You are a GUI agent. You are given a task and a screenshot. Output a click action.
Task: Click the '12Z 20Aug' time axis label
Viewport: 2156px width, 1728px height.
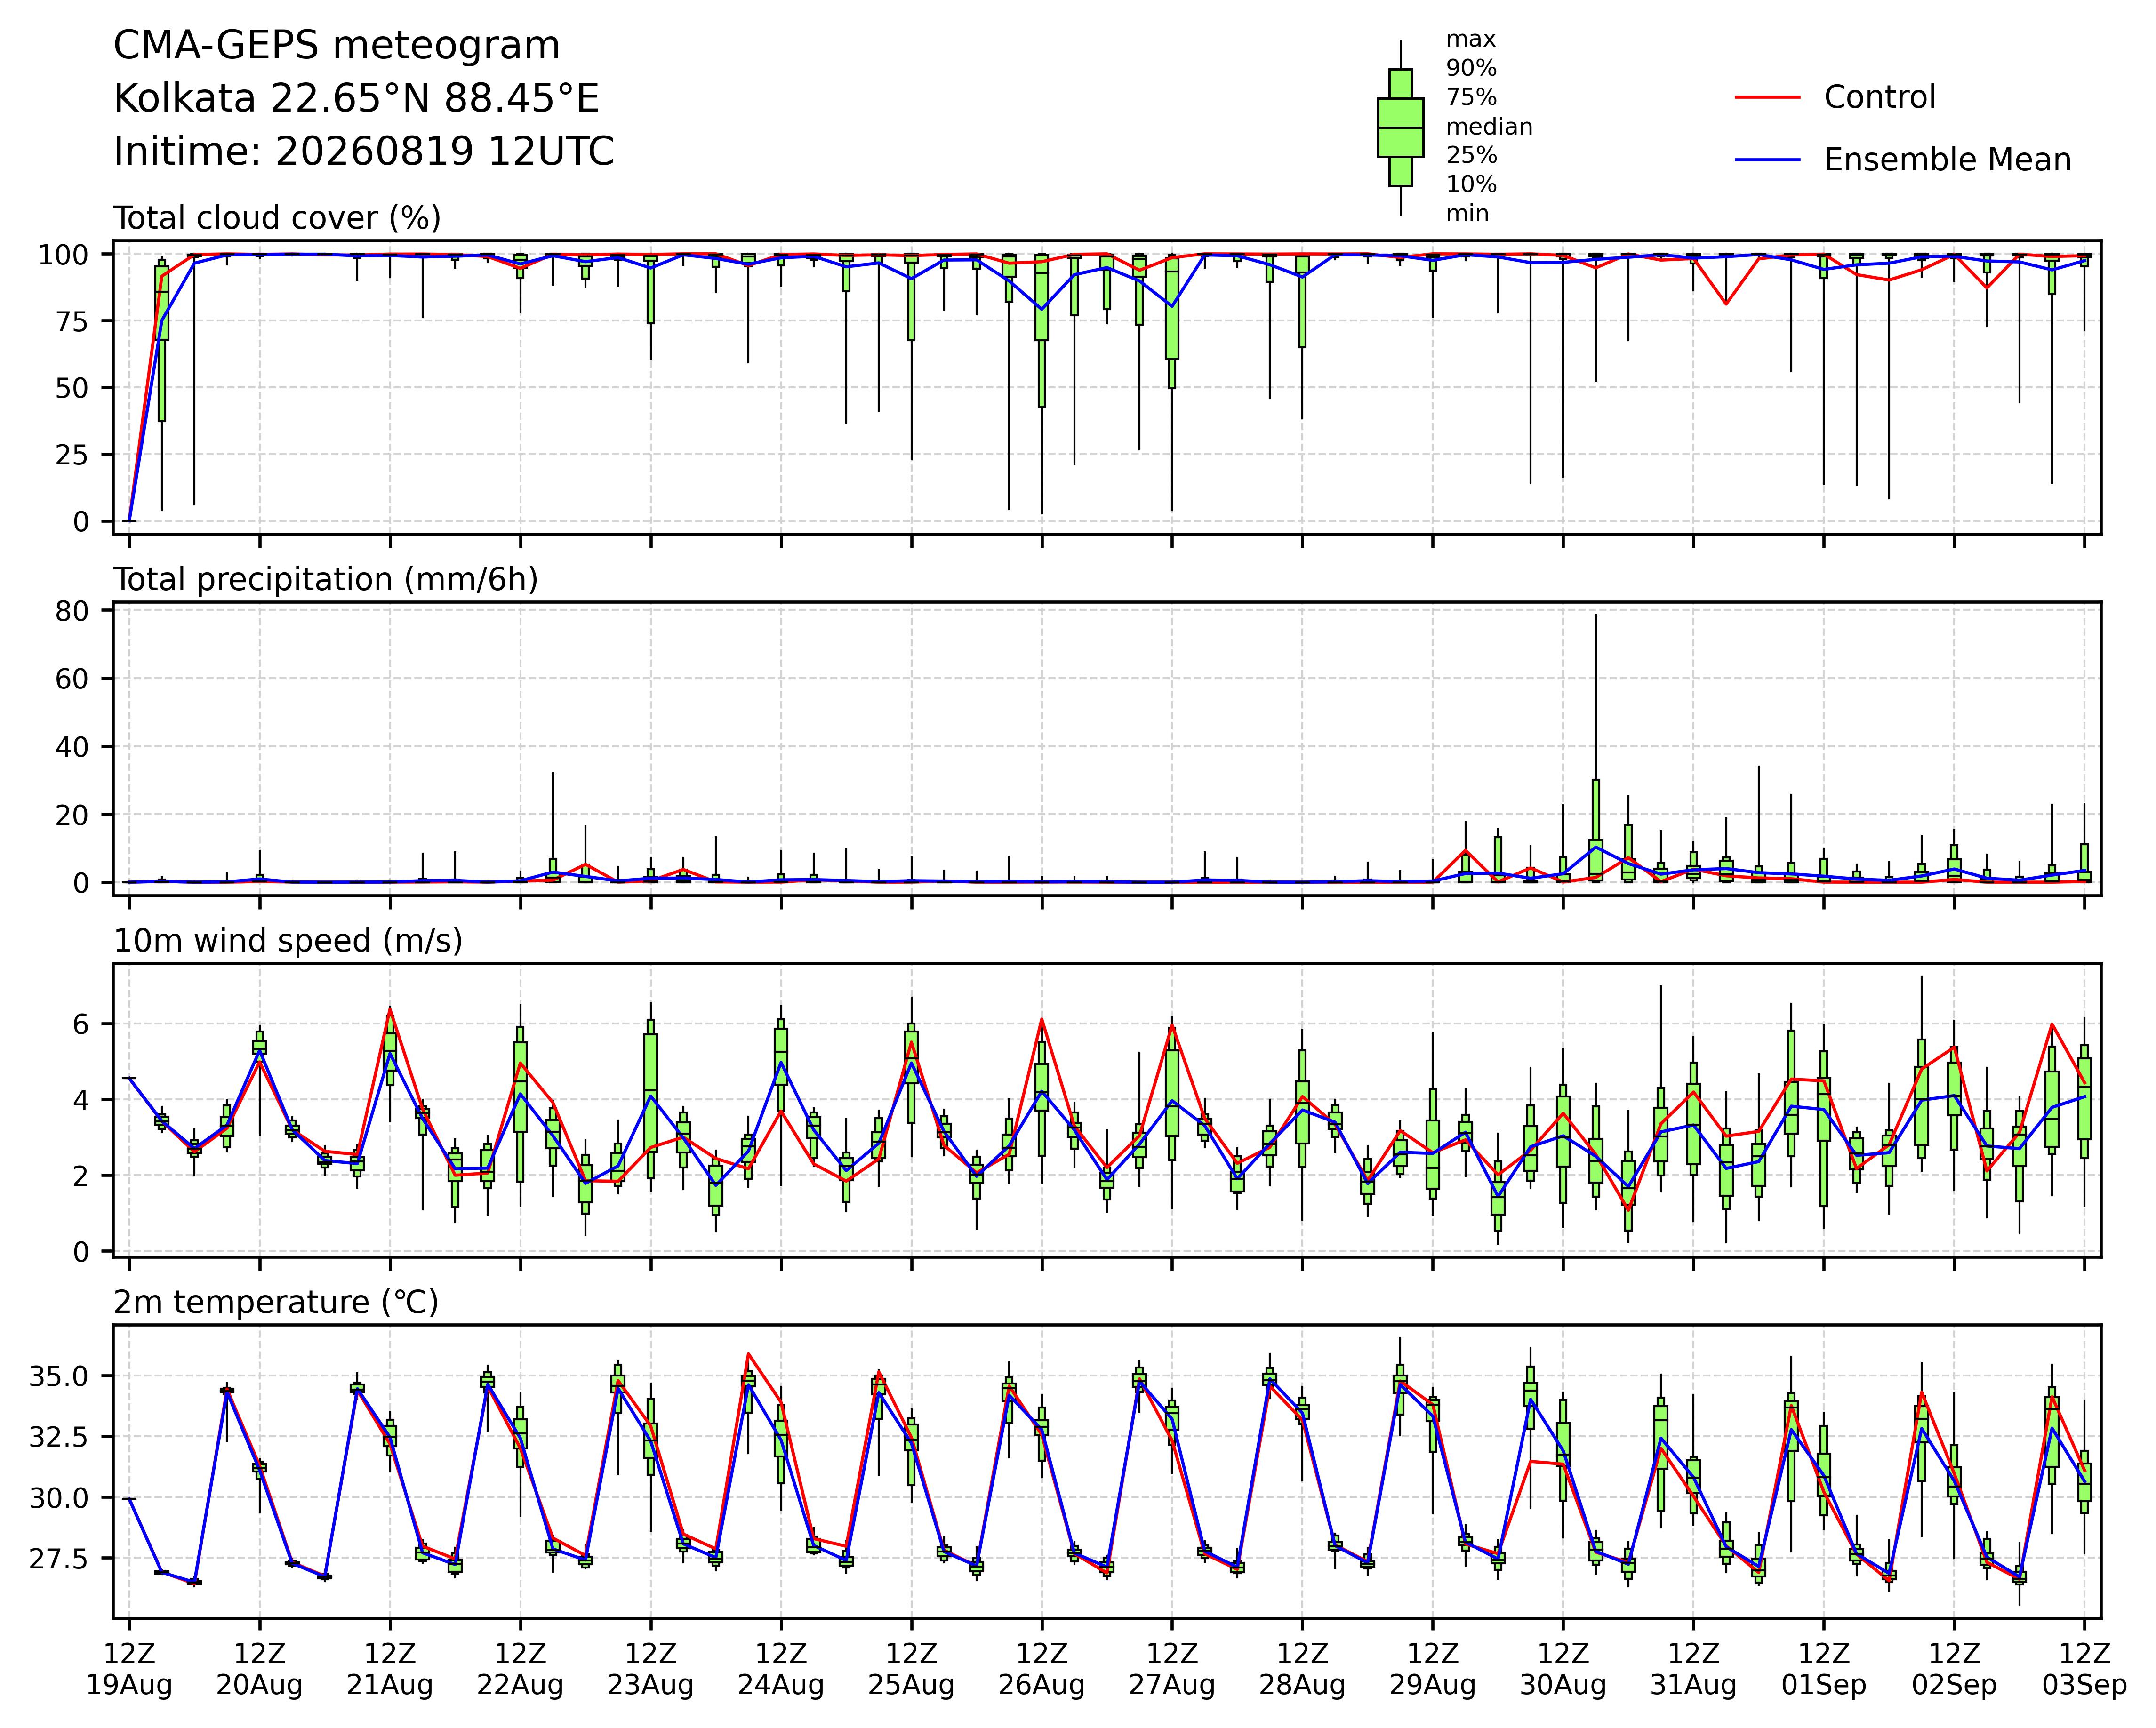pyautogui.click(x=260, y=1669)
